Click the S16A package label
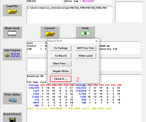The width and height of the screenshot is (146, 122). click(36, 94)
